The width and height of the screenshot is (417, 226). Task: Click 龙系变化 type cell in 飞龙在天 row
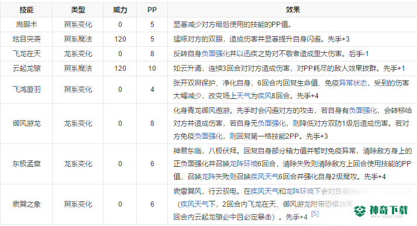[x=78, y=54]
